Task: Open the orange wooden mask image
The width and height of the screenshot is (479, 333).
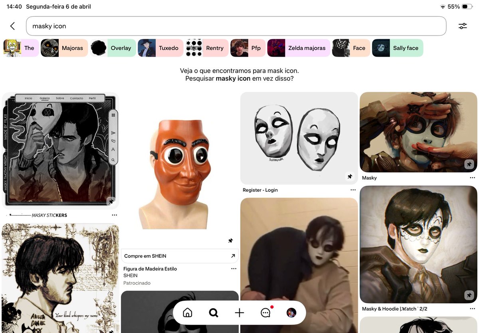Action: [180, 170]
